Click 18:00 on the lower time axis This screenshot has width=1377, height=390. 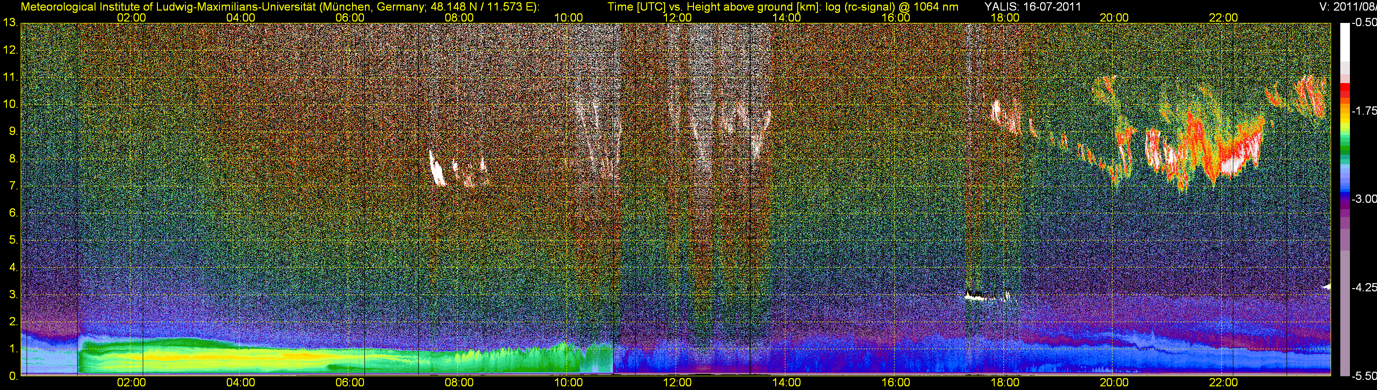click(1005, 383)
